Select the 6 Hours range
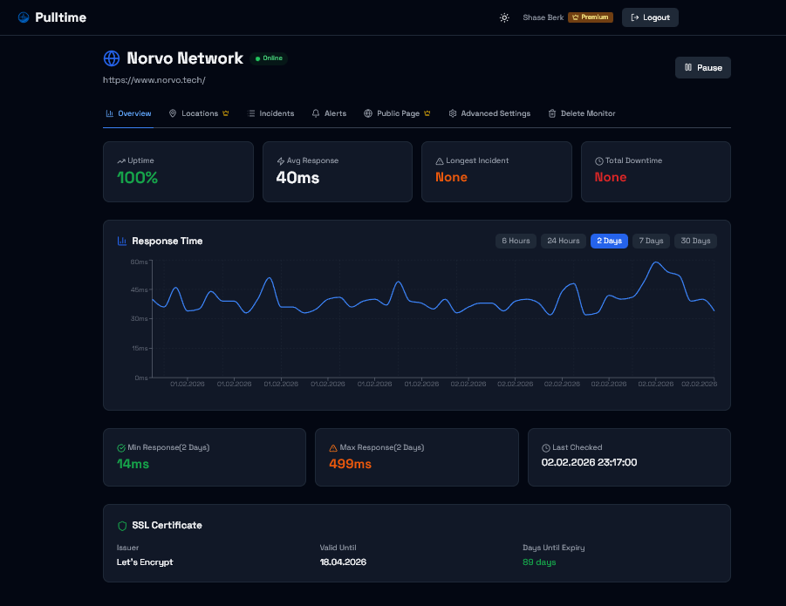The width and height of the screenshot is (786, 606). click(x=516, y=241)
